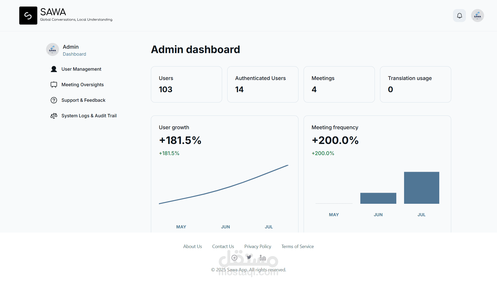This screenshot has width=497, height=283.
Task: Select the Dashboard link under Admin
Action: click(x=74, y=54)
